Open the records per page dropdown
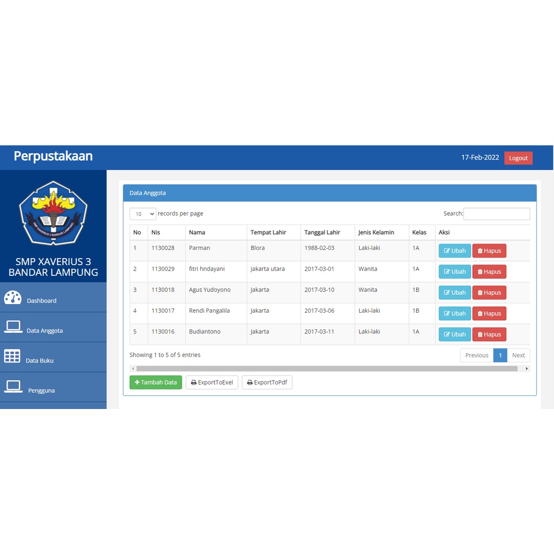Viewport: 554px width, 554px height. (143, 214)
